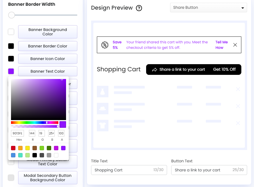
Task: Click the arrow icon on the share cart button
Action: tap(154, 69)
